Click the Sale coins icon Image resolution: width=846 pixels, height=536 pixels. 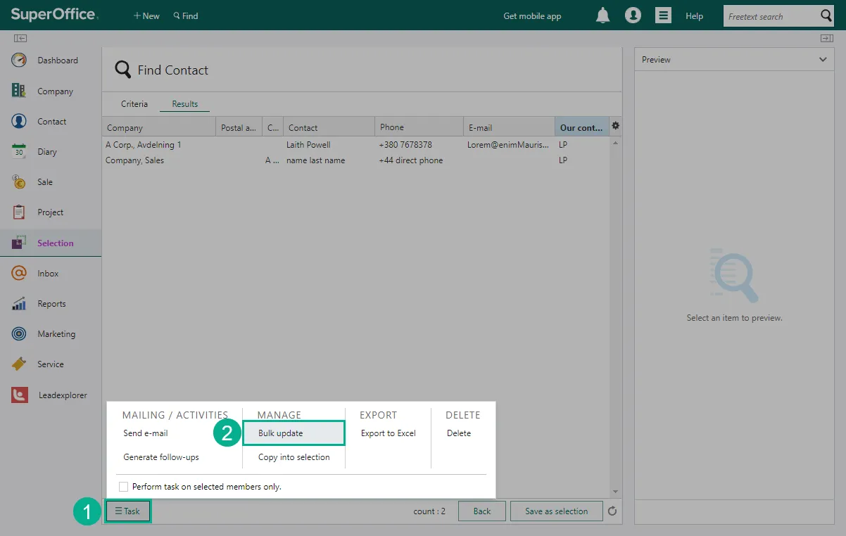[x=19, y=181]
